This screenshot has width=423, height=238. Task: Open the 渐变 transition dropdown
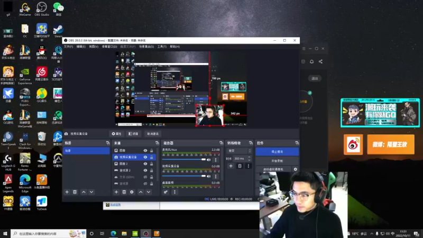tap(240, 151)
